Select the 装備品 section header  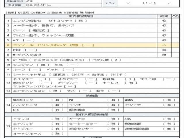[x=92, y=95]
